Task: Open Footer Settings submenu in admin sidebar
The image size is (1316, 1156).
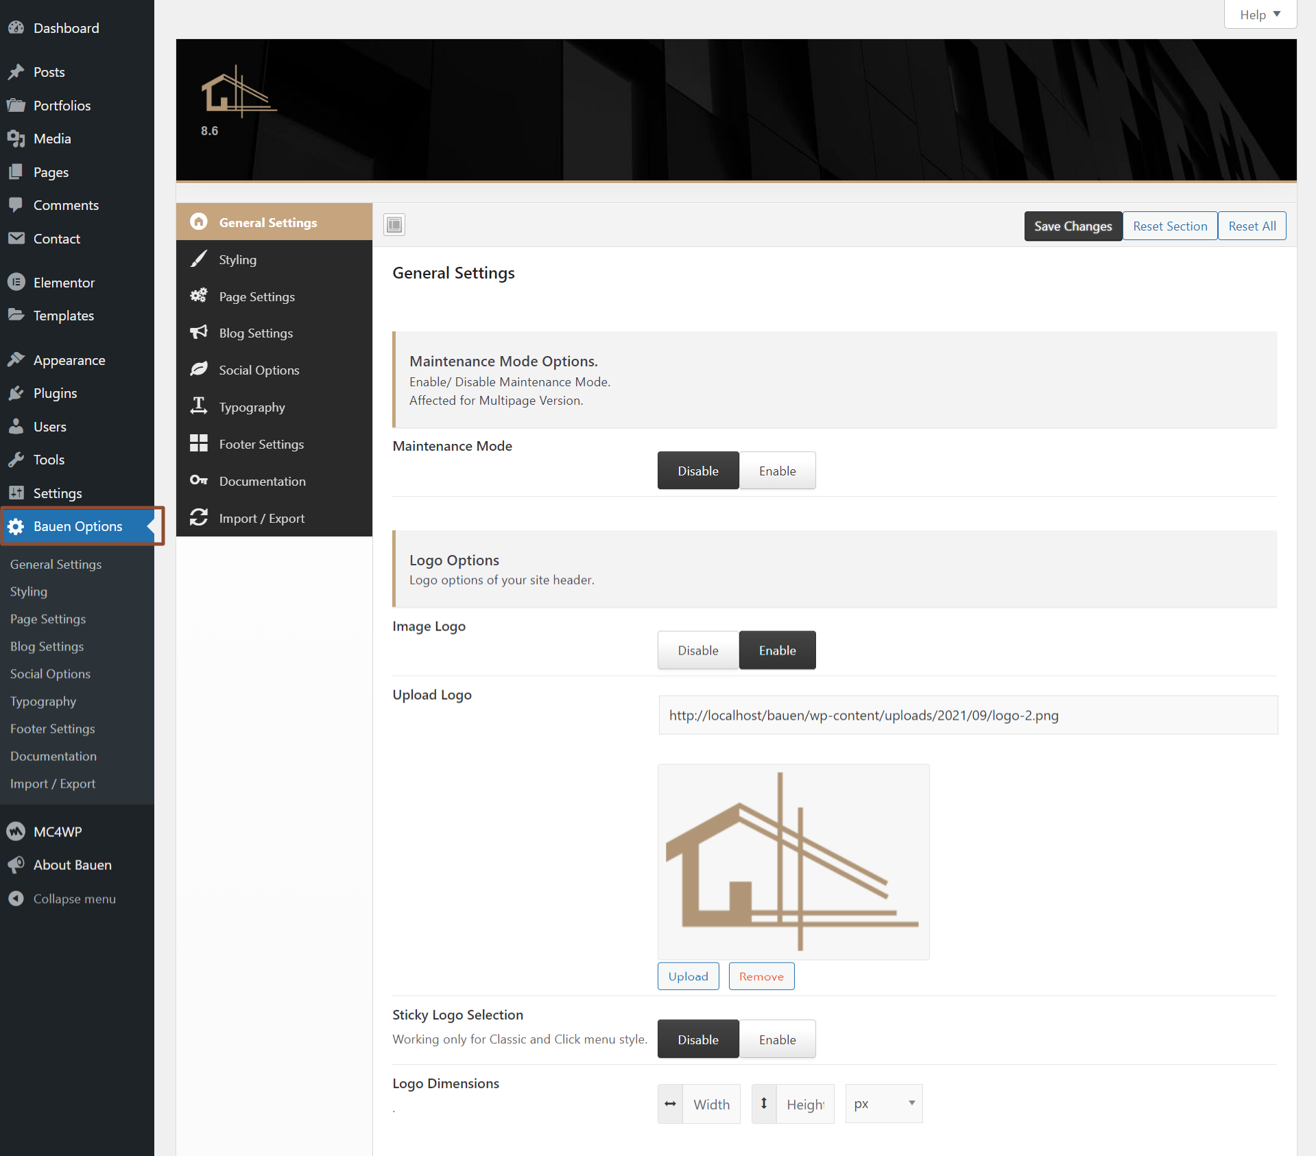Action: click(x=53, y=729)
